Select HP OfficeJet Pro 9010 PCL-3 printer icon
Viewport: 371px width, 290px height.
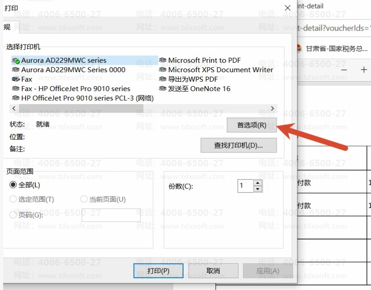coord(16,98)
